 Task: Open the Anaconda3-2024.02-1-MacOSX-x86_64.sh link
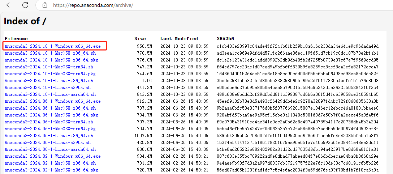click(x=50, y=163)
